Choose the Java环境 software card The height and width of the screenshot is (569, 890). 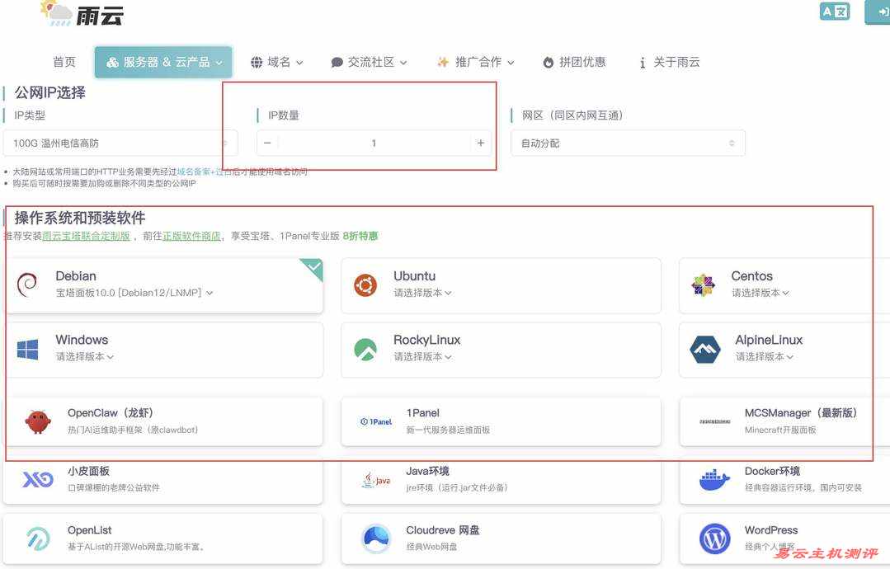point(502,480)
